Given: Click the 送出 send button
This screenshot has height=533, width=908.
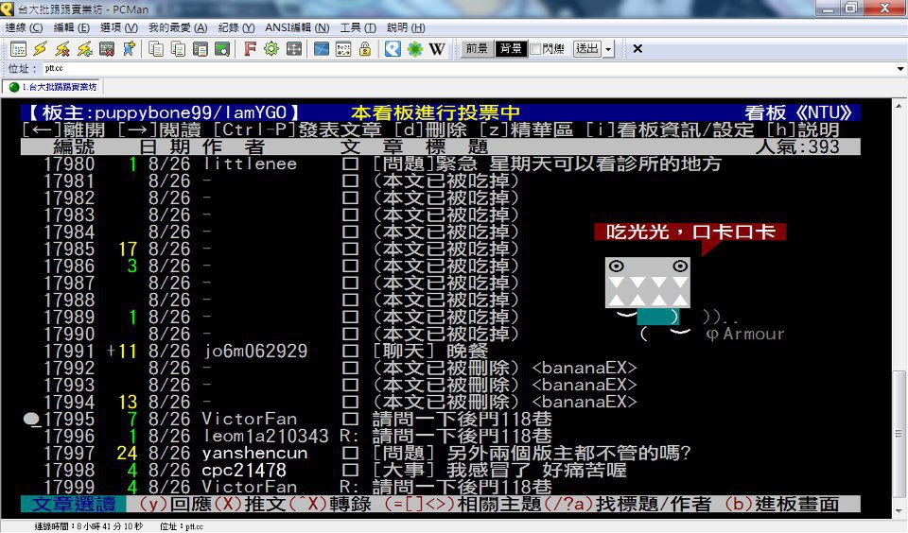Looking at the screenshot, I should 587,49.
